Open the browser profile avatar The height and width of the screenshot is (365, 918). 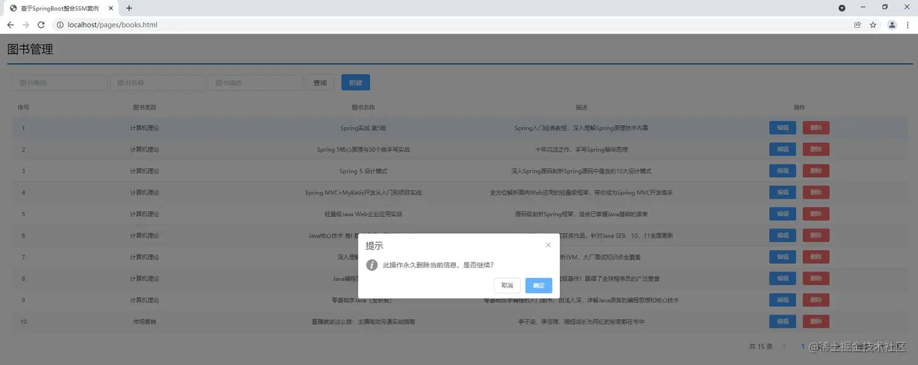click(892, 25)
